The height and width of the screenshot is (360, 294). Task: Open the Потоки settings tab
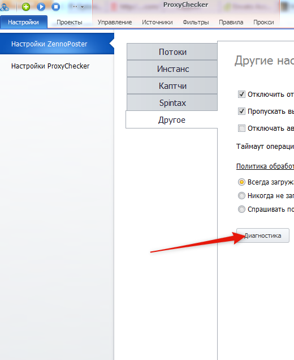[x=172, y=52]
